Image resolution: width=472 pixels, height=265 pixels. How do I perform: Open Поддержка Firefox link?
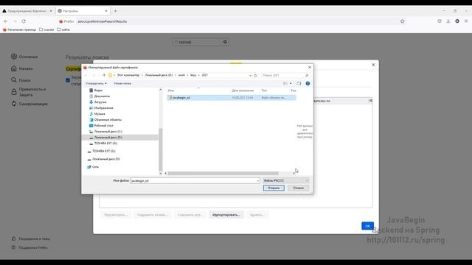pyautogui.click(x=29, y=247)
